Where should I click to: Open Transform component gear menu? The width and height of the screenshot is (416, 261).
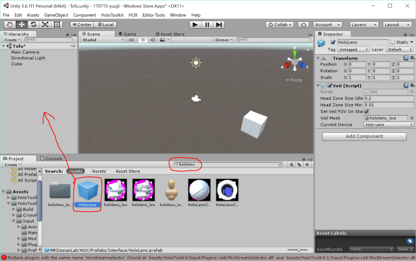[x=412, y=58]
